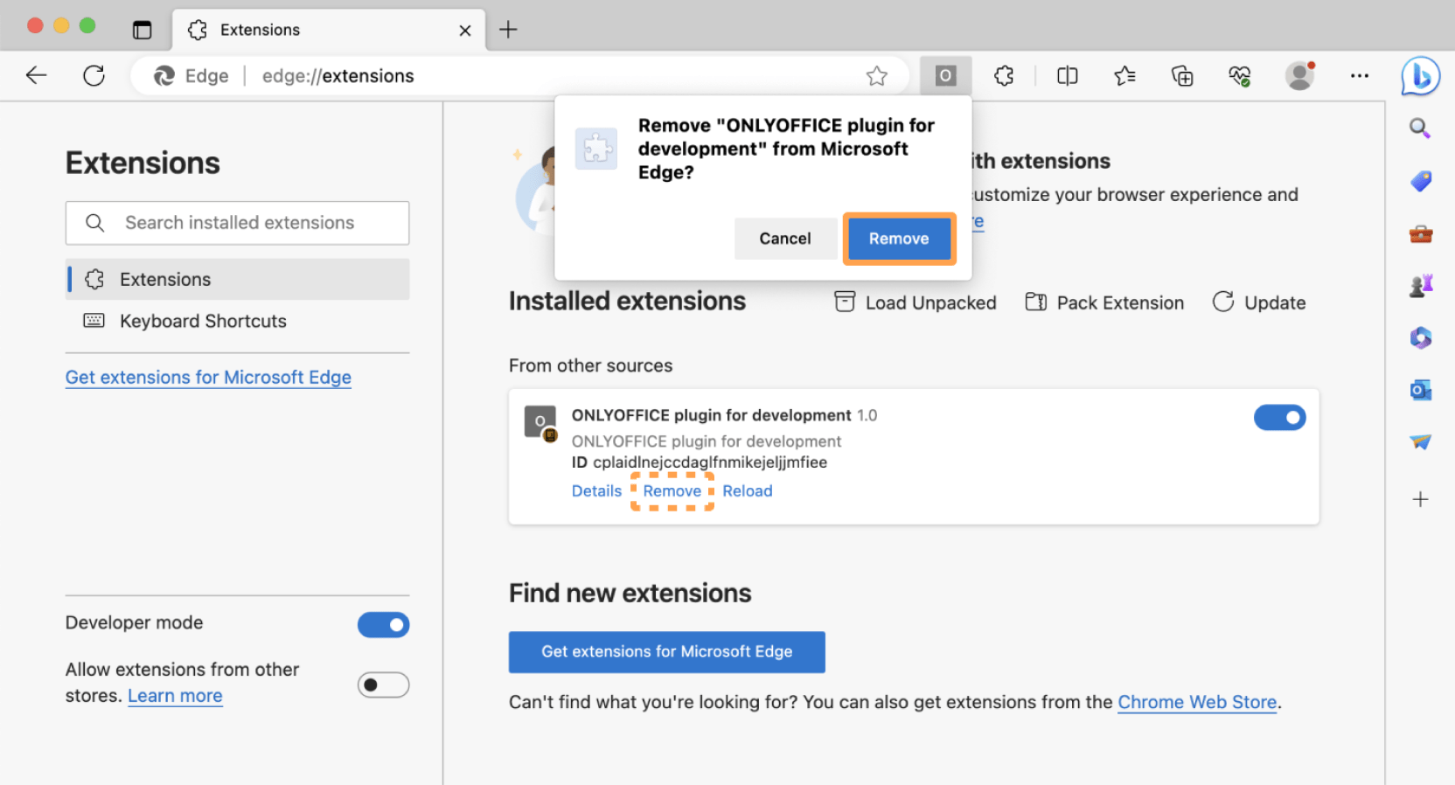Open the Browser essentials heart icon
Viewport: 1455px width, 785px height.
pos(1239,76)
